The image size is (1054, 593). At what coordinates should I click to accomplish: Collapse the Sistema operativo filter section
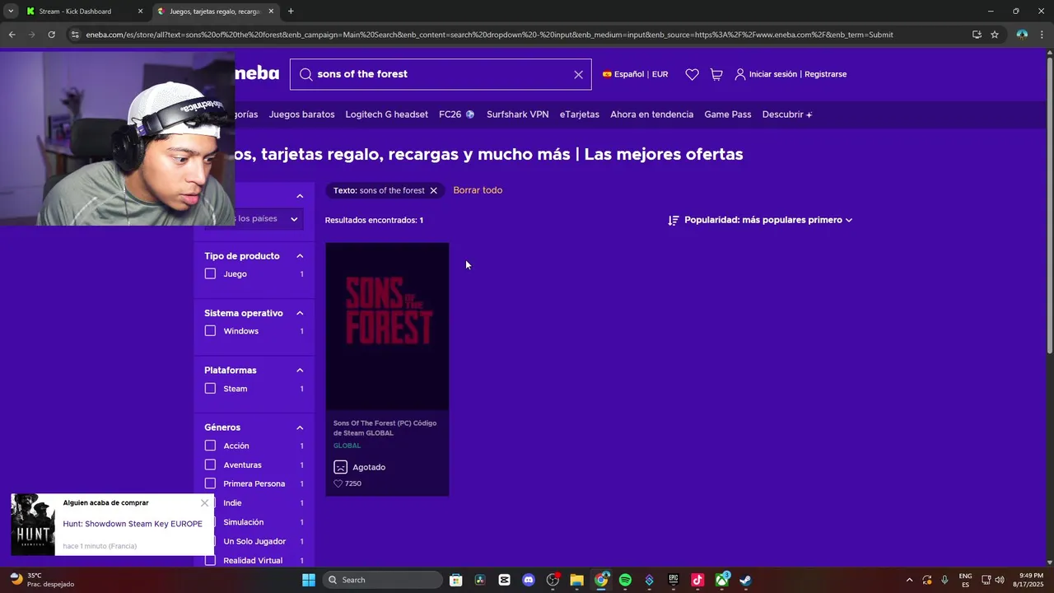click(x=300, y=313)
